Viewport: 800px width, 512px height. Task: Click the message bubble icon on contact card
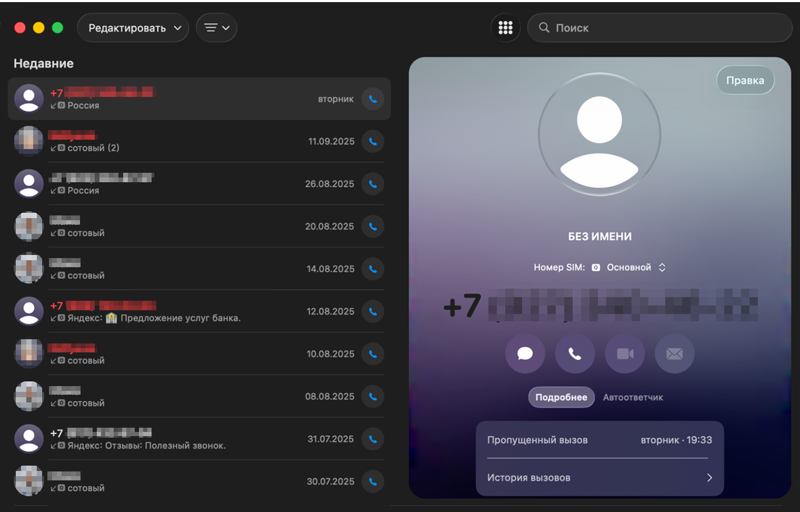pyautogui.click(x=525, y=353)
